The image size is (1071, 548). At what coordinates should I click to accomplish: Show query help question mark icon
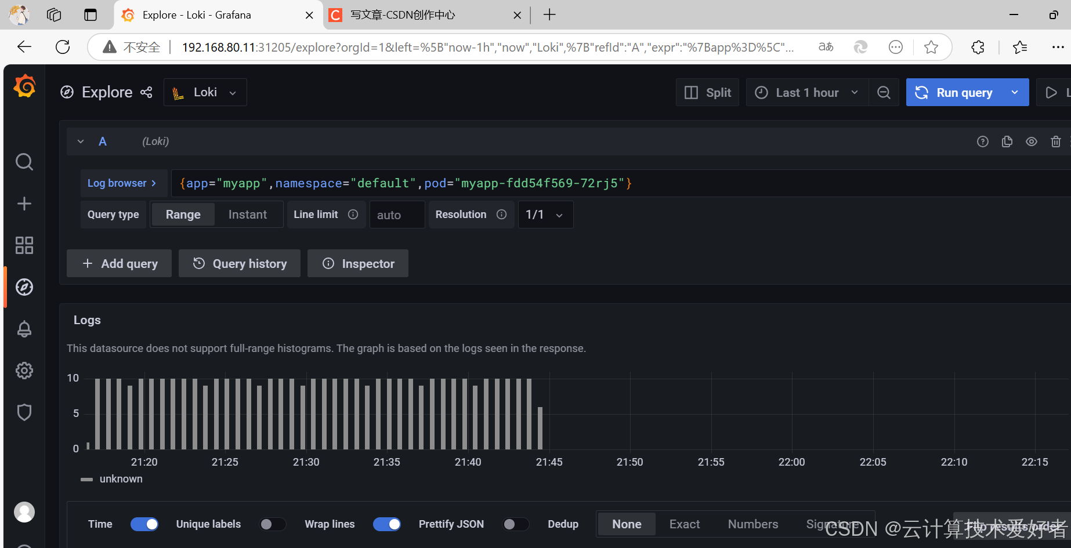point(983,141)
